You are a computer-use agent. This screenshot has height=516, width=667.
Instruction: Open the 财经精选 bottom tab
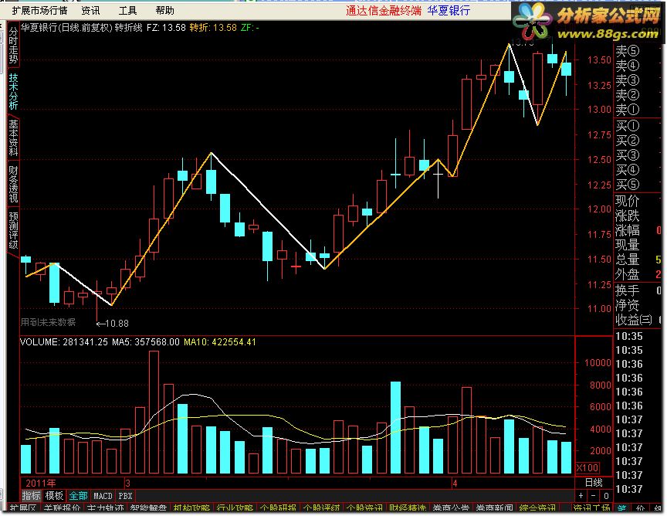click(408, 508)
